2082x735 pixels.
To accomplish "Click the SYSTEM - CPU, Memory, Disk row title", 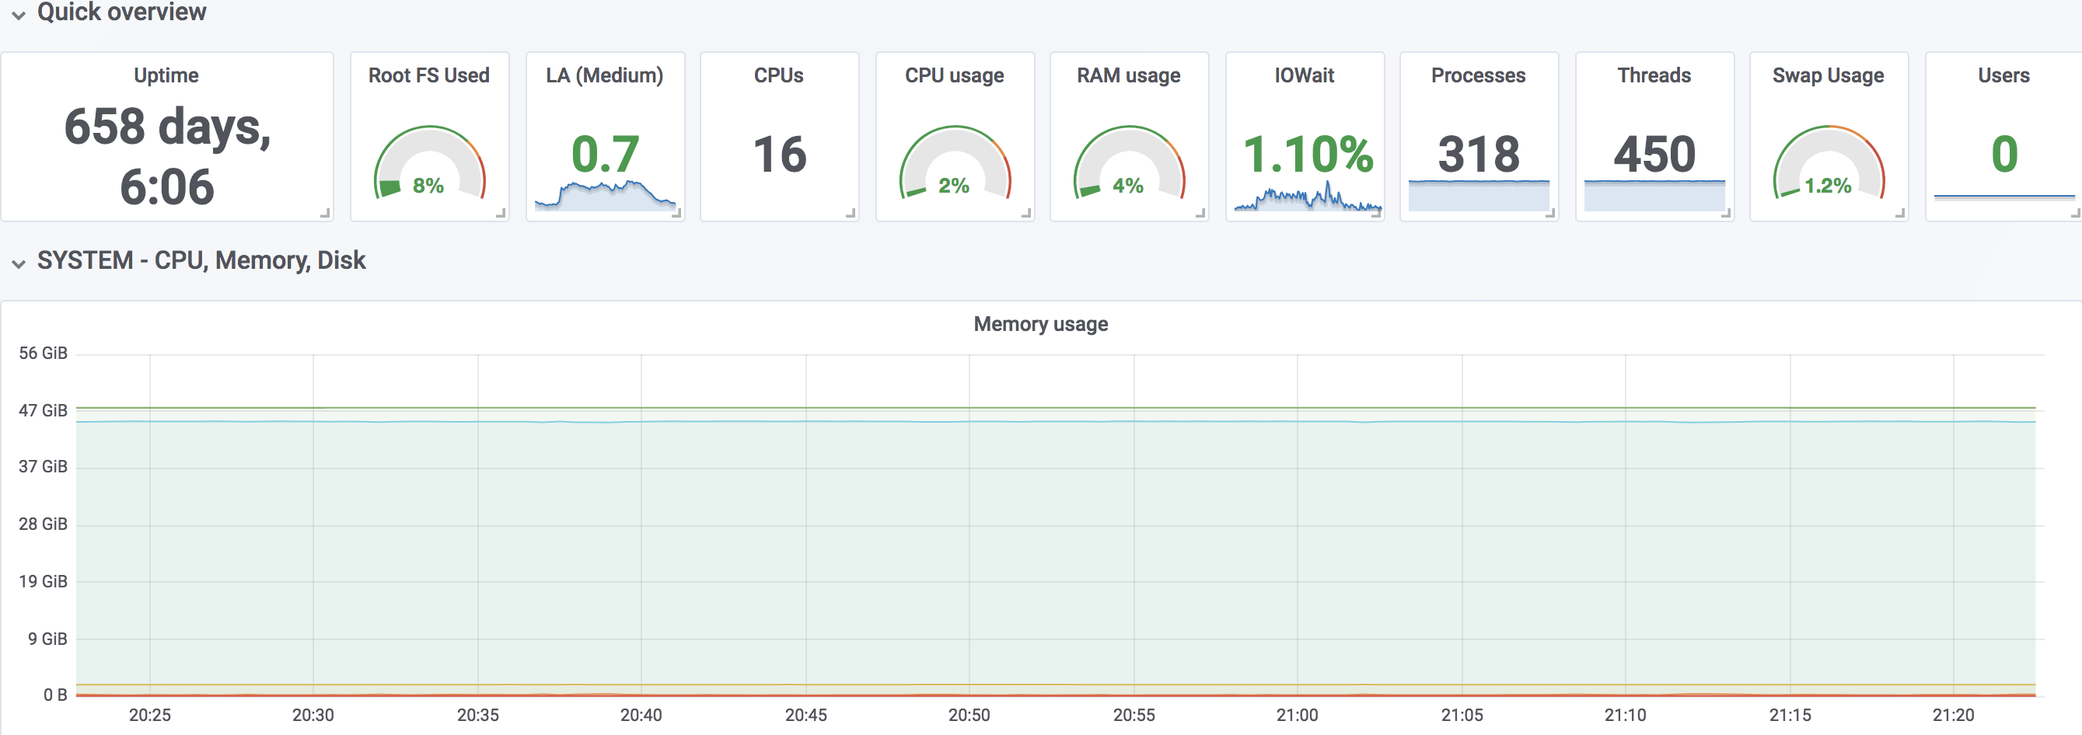I will click(201, 260).
